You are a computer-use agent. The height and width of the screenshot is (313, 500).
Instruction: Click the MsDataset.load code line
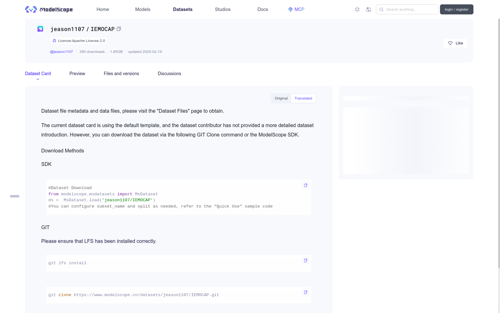click(x=102, y=200)
